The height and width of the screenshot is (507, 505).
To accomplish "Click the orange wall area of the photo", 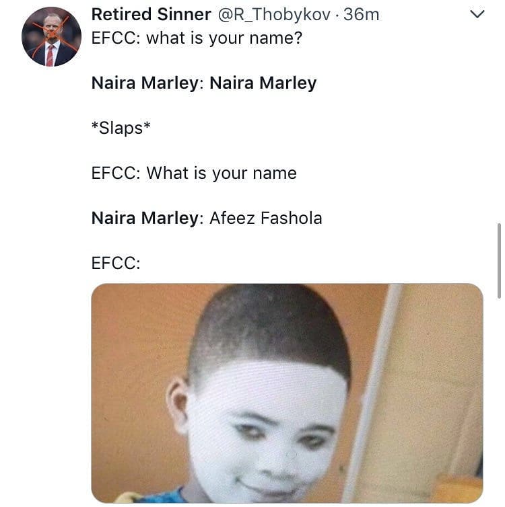I will (135, 350).
